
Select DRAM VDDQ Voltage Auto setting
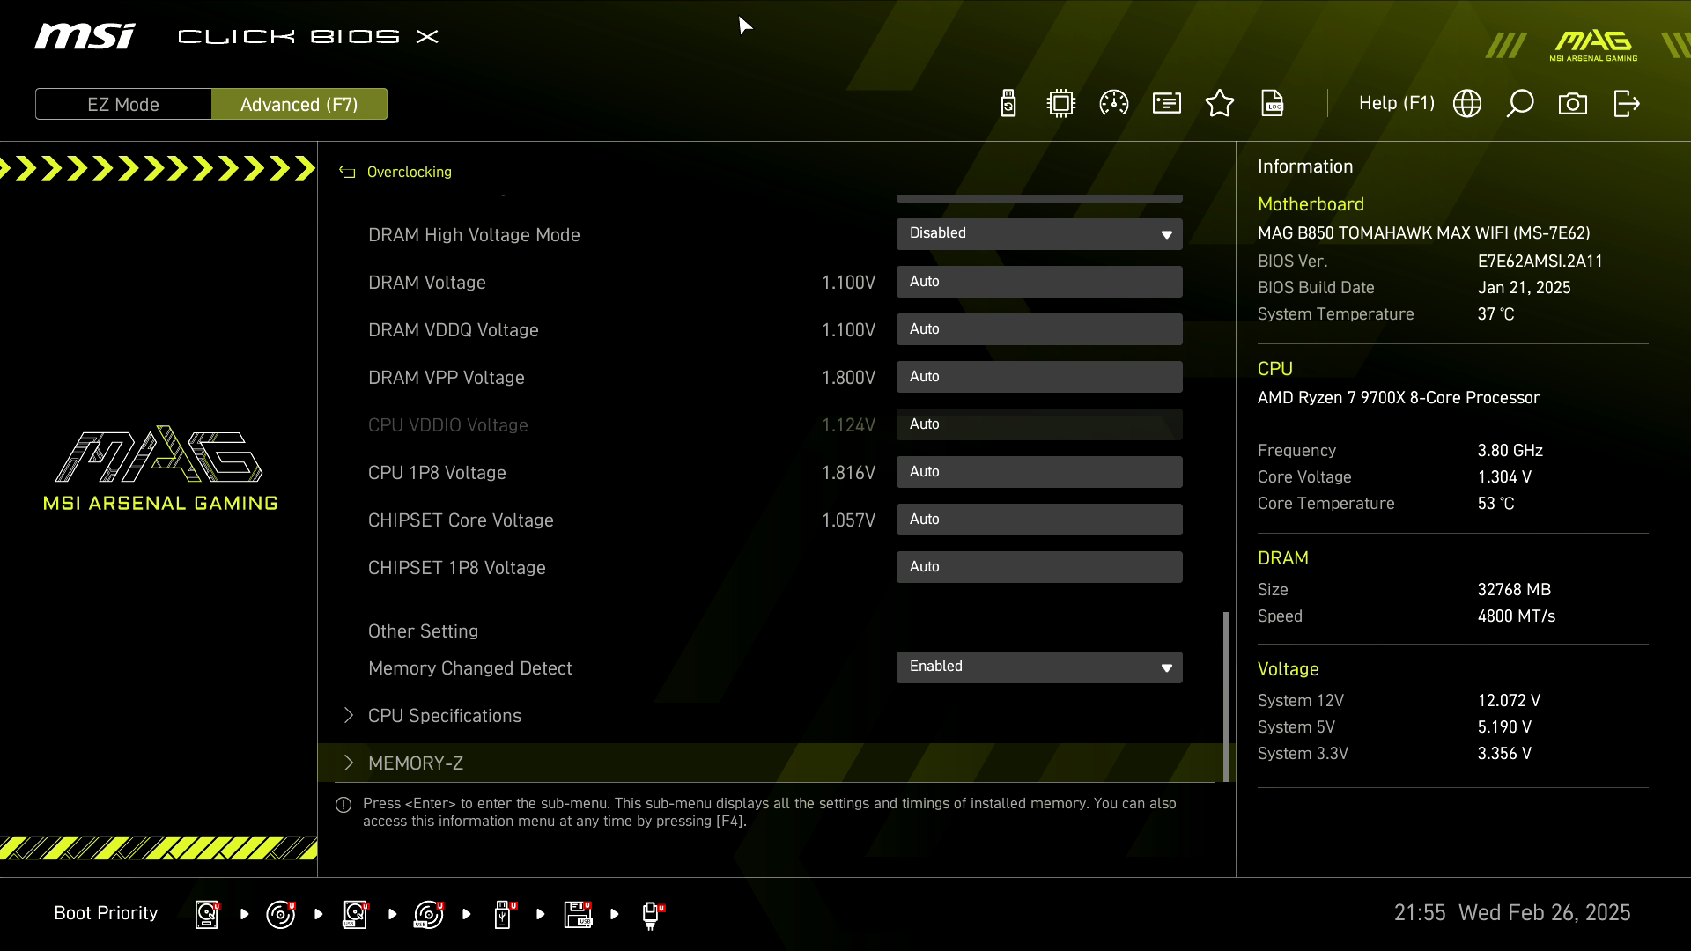coord(1038,328)
